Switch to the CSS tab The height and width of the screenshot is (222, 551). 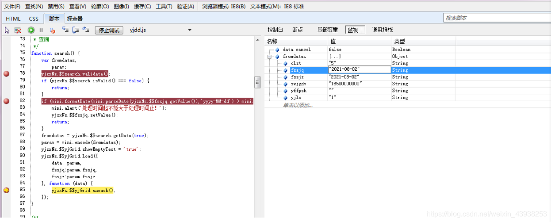pos(34,19)
